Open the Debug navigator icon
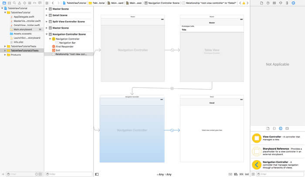Image resolution: width=305 pixels, height=177 pixels. [x=30, y=3]
